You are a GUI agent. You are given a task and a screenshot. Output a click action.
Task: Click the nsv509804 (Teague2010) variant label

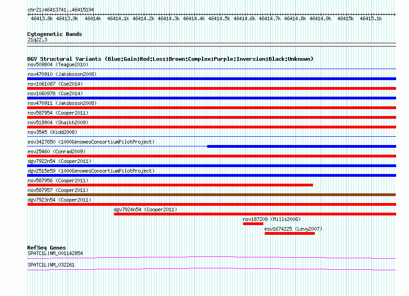[x=58, y=64]
